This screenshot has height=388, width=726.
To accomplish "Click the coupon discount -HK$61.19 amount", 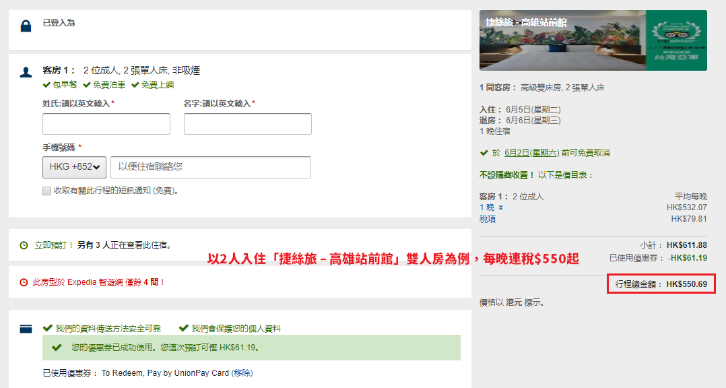I will pos(688,258).
